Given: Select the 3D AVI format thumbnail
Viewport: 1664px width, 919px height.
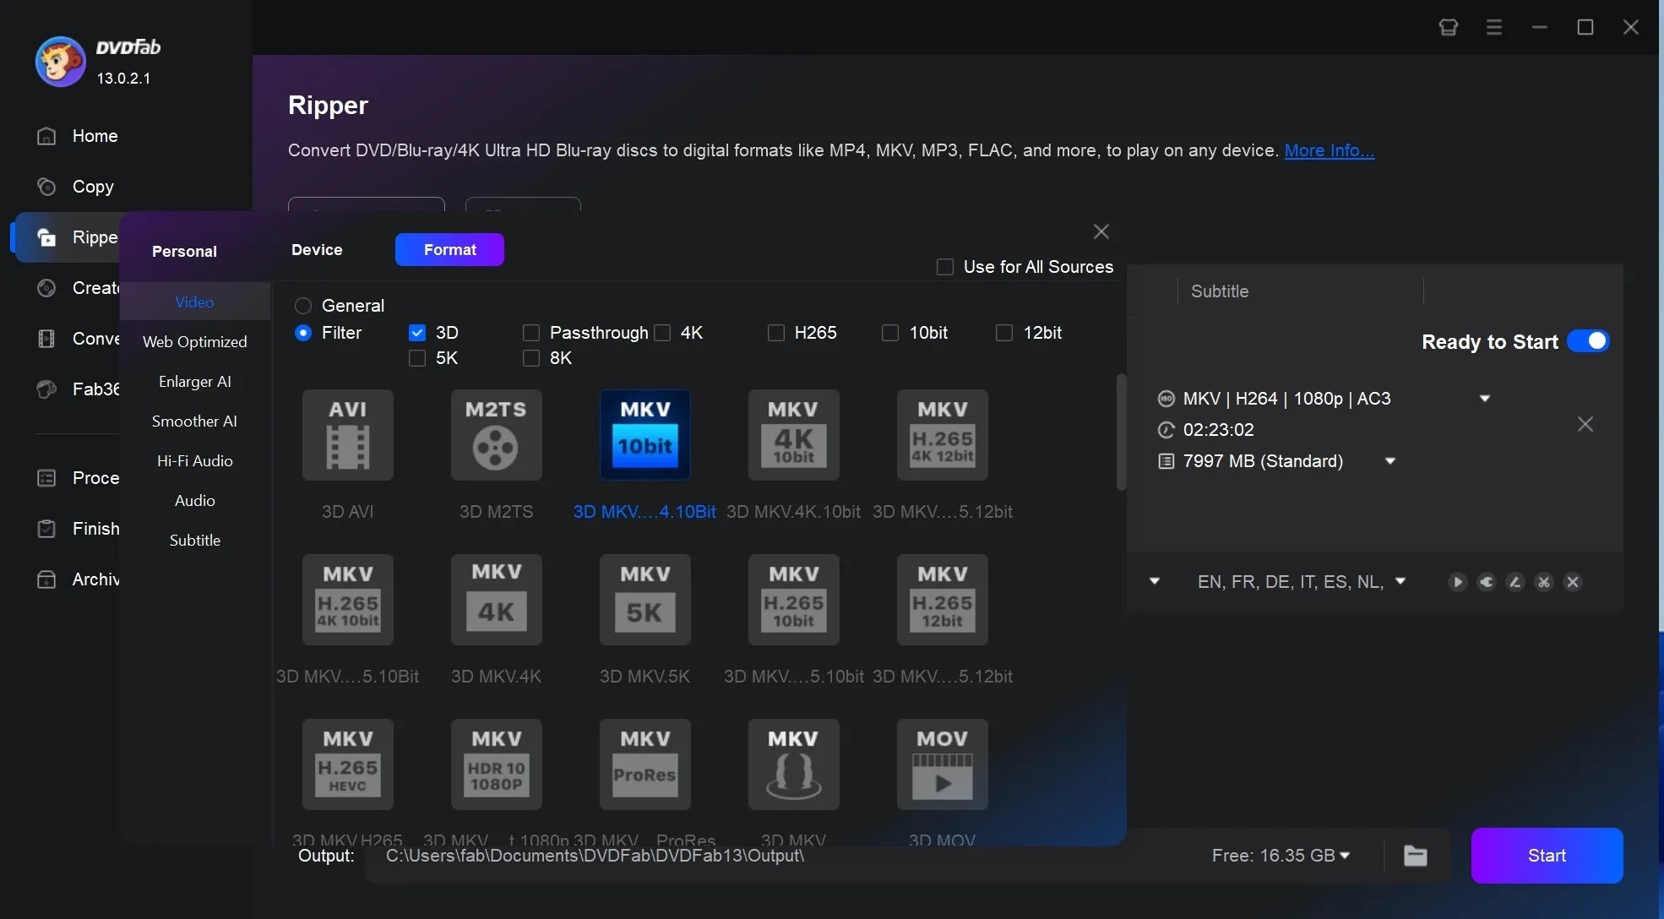Looking at the screenshot, I should click(x=347, y=435).
